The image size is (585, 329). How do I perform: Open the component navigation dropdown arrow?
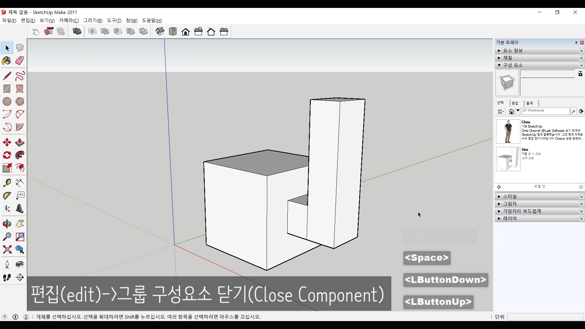518,111
